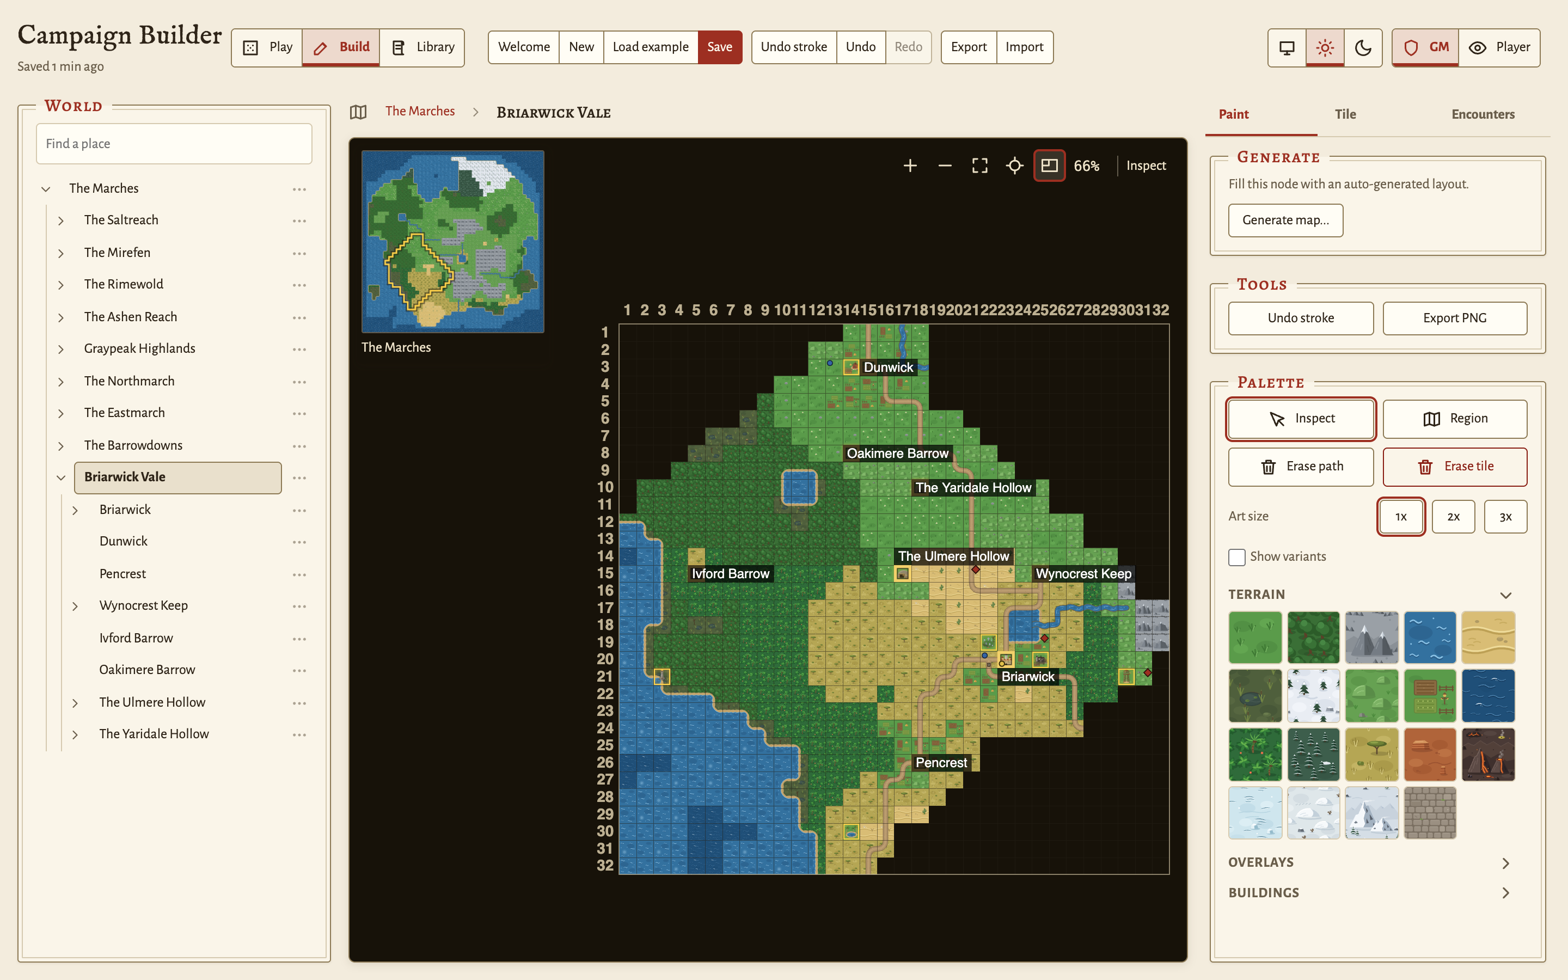Select the sand desert terrain swatch

click(x=1489, y=637)
